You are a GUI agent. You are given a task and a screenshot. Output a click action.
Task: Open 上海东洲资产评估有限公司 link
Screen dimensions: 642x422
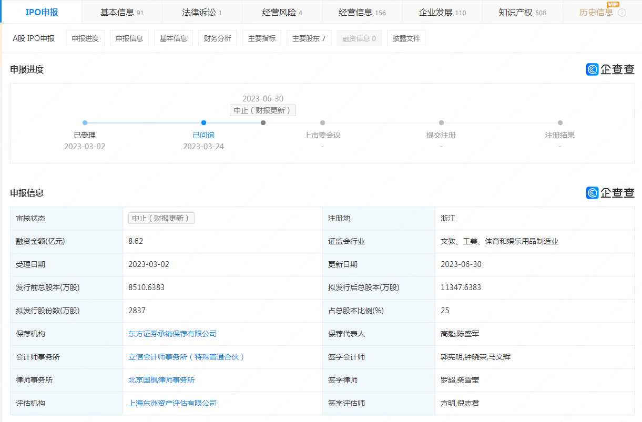(172, 403)
